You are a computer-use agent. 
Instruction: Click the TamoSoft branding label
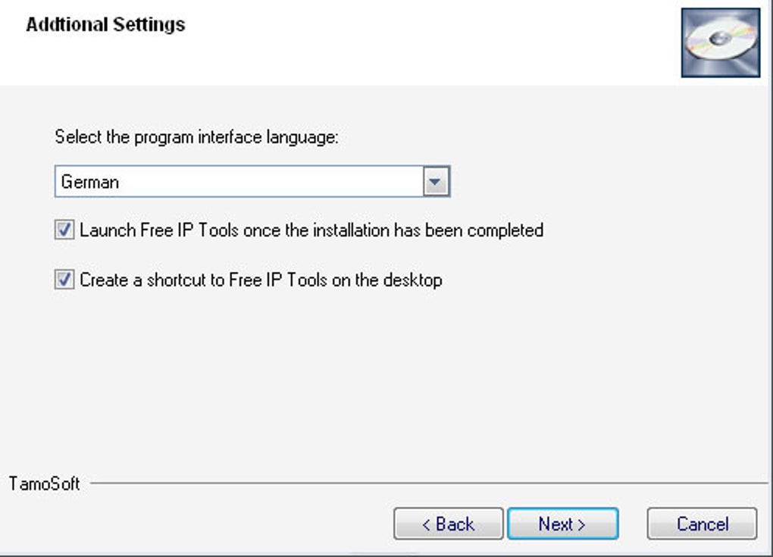pos(44,483)
